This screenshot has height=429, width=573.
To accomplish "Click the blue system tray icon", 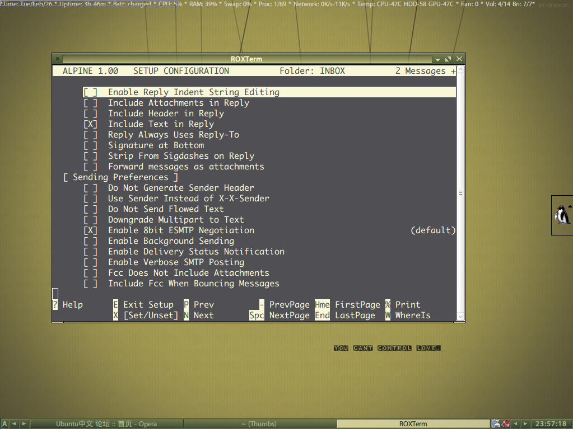I will click(496, 423).
